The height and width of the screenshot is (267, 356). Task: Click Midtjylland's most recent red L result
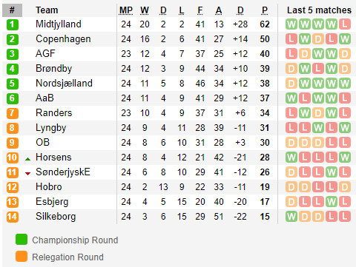tap(345, 24)
